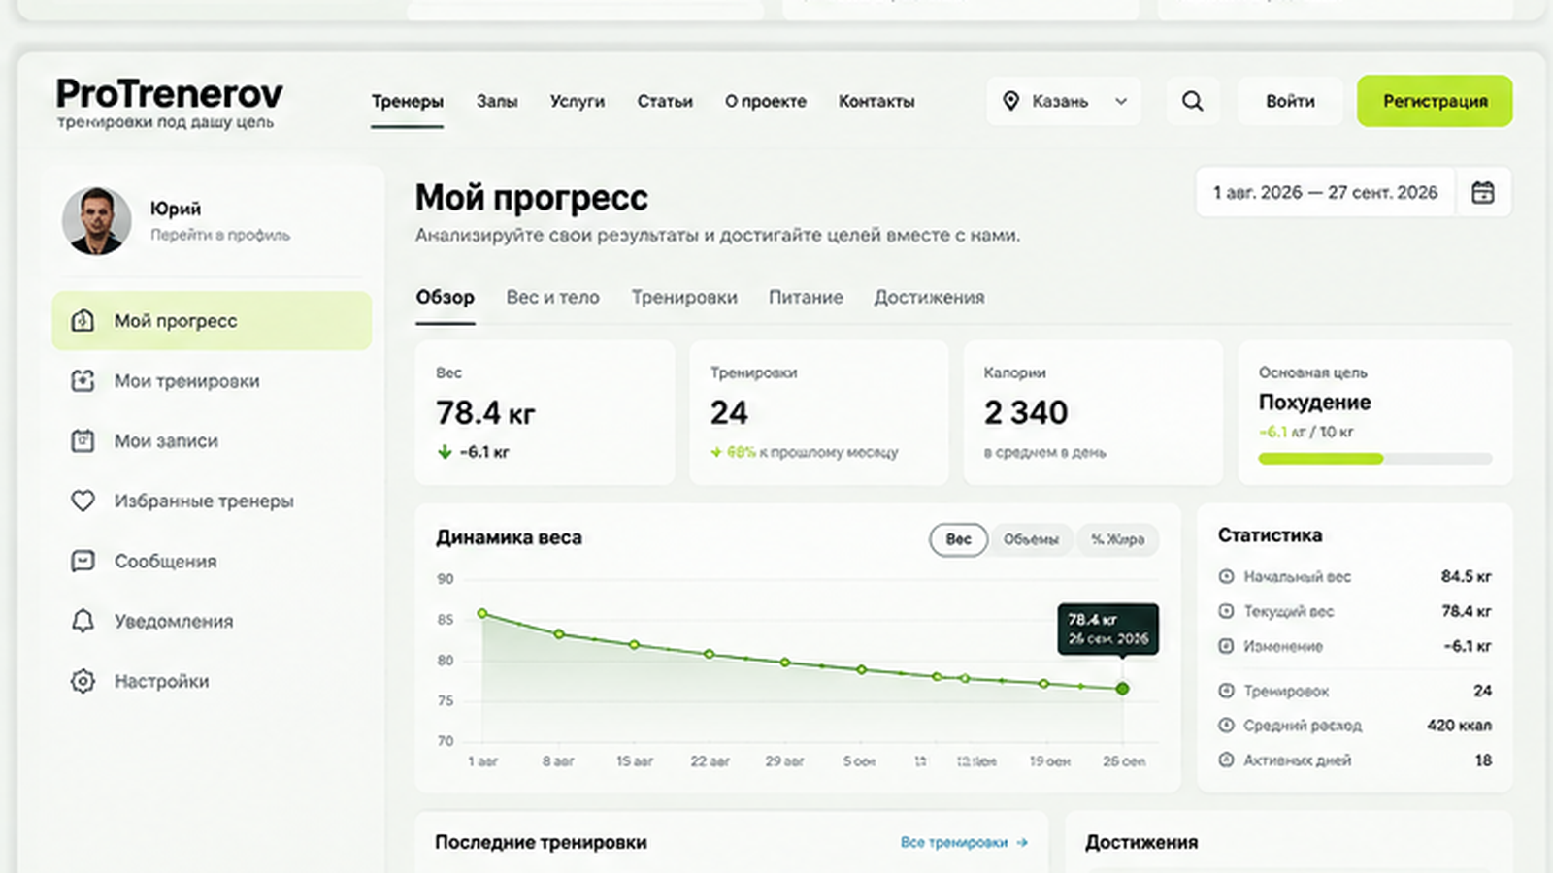Open Сообщения in the sidebar
Screen dimensions: 1553x873
click(x=212, y=561)
